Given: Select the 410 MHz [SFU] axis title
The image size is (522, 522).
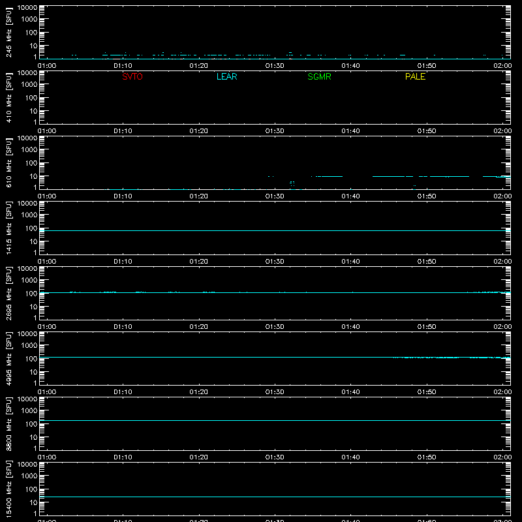Looking at the screenshot, I should coord(8,98).
